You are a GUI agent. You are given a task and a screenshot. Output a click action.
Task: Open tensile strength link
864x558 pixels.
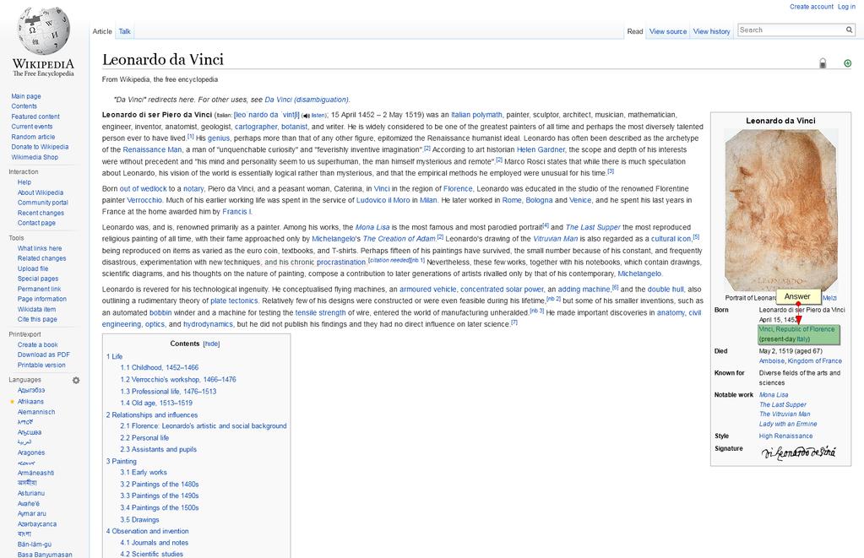(x=320, y=313)
